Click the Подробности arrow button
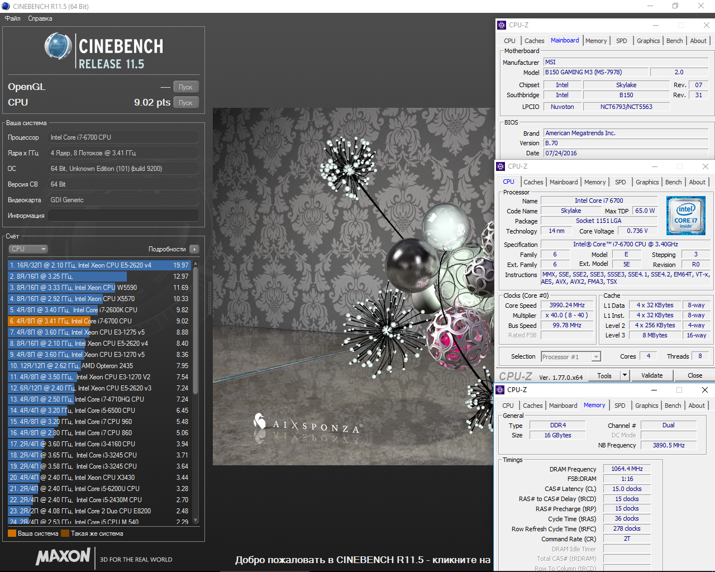 [x=194, y=249]
